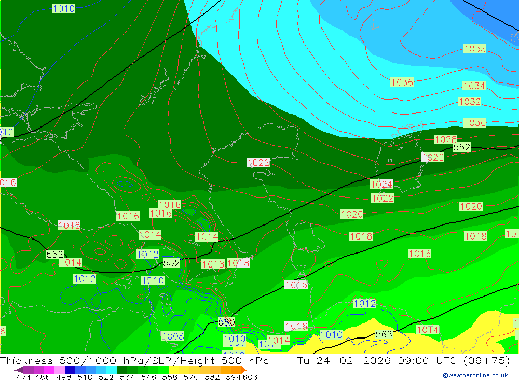Image resolution: width=519 pixels, height=380 pixels.
Task: Click the legend value 558
Action: click(170, 377)
